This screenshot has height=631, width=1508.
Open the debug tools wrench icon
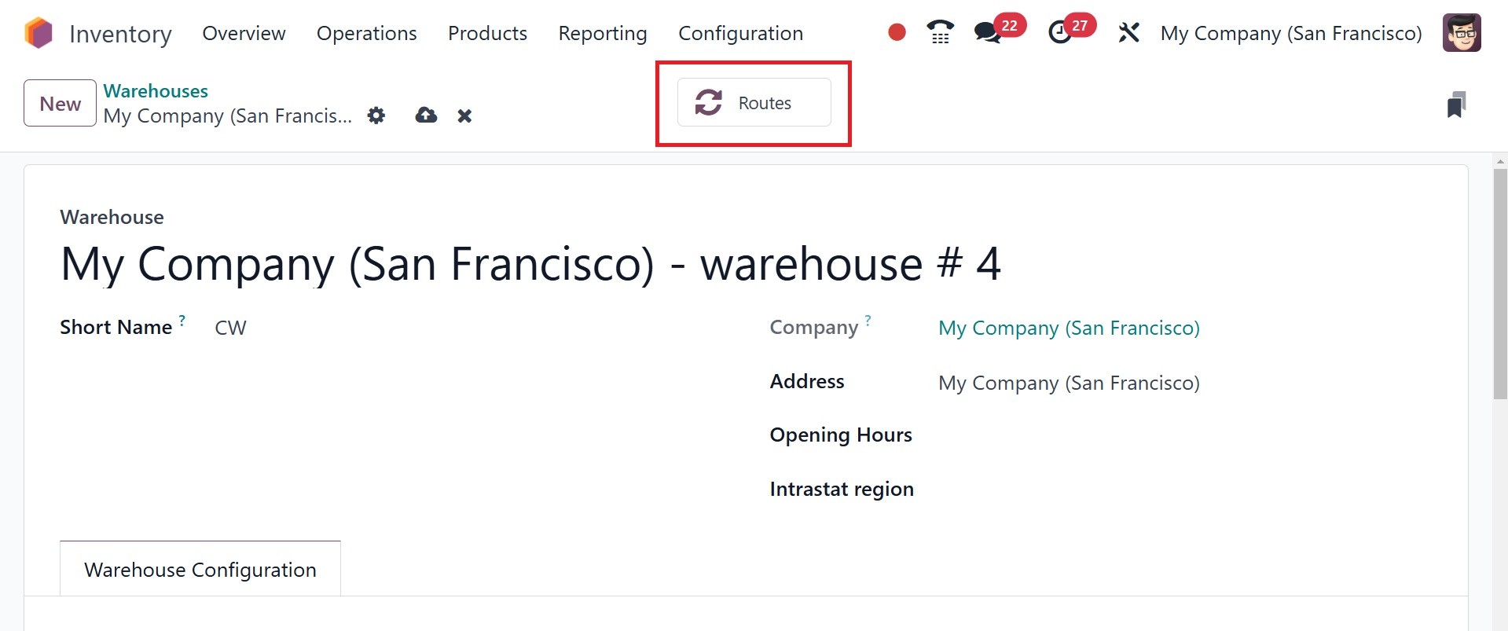[x=1128, y=33]
